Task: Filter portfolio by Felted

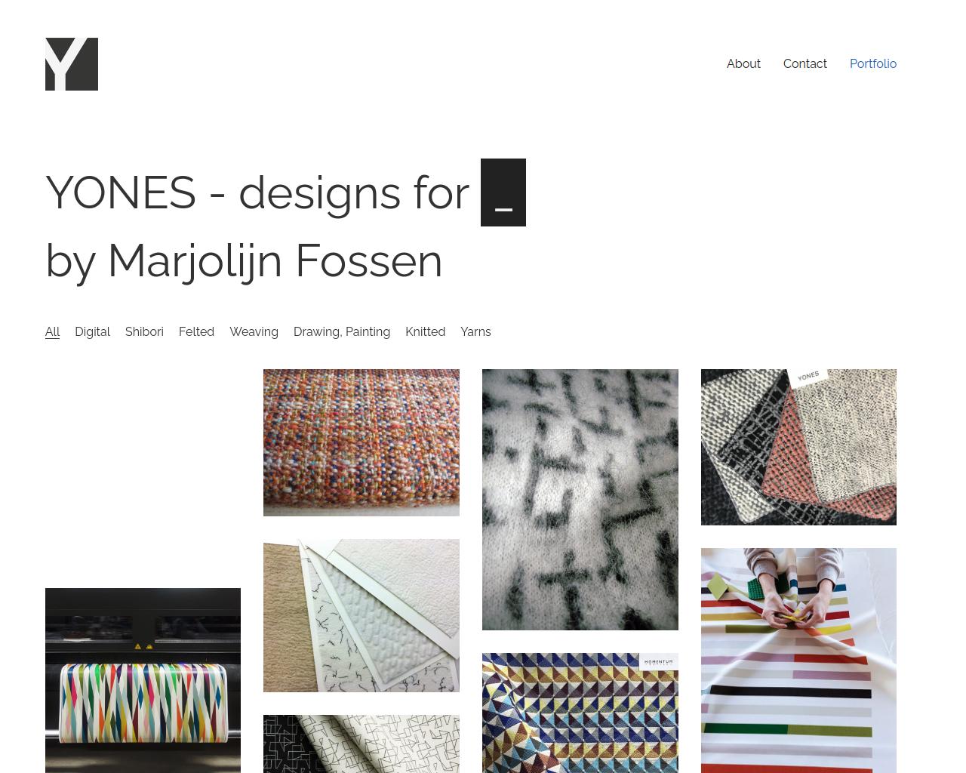Action: 196,332
